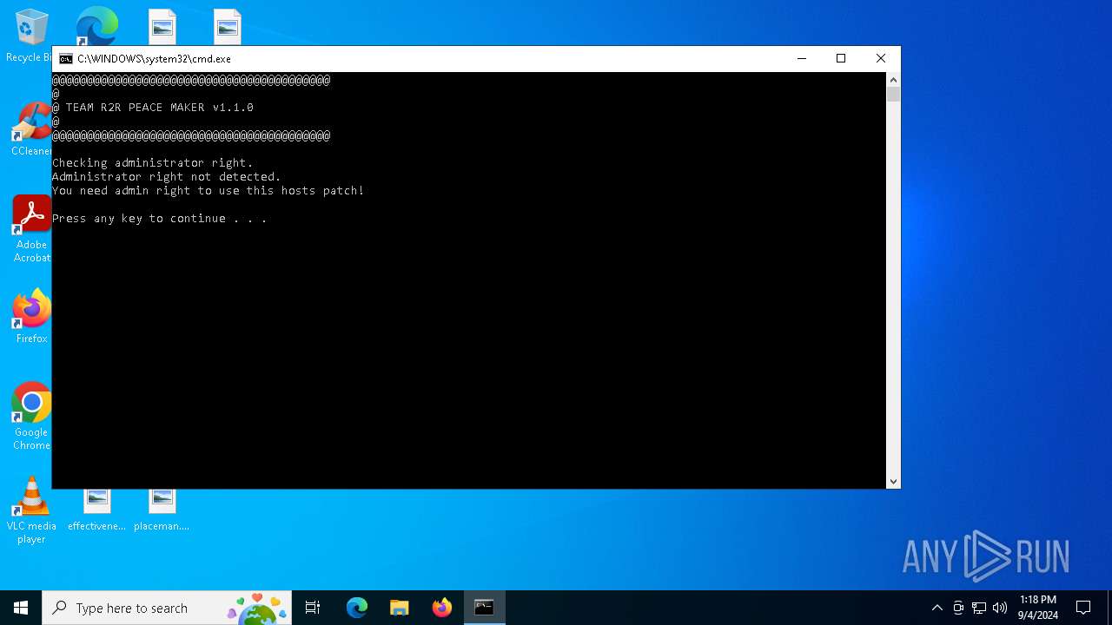Select the rightmost top-row desktop image file
1112x625 pixels.
228,26
